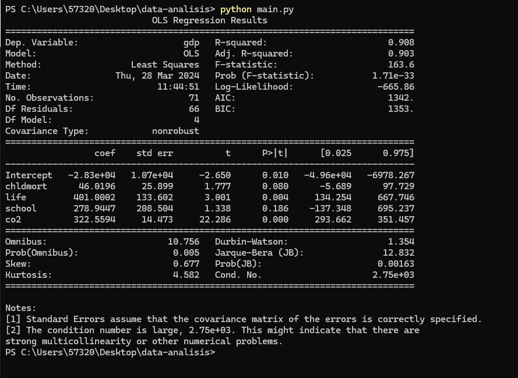The width and height of the screenshot is (518, 378).
Task: Click the 'coef' column header
Action: 105,153
